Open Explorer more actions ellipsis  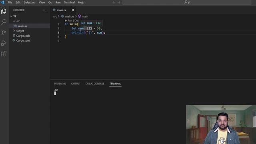coord(45,10)
